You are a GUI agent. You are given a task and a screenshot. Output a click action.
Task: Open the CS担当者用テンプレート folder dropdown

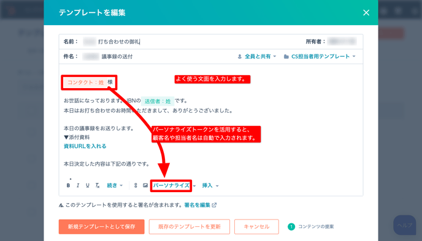(320, 56)
